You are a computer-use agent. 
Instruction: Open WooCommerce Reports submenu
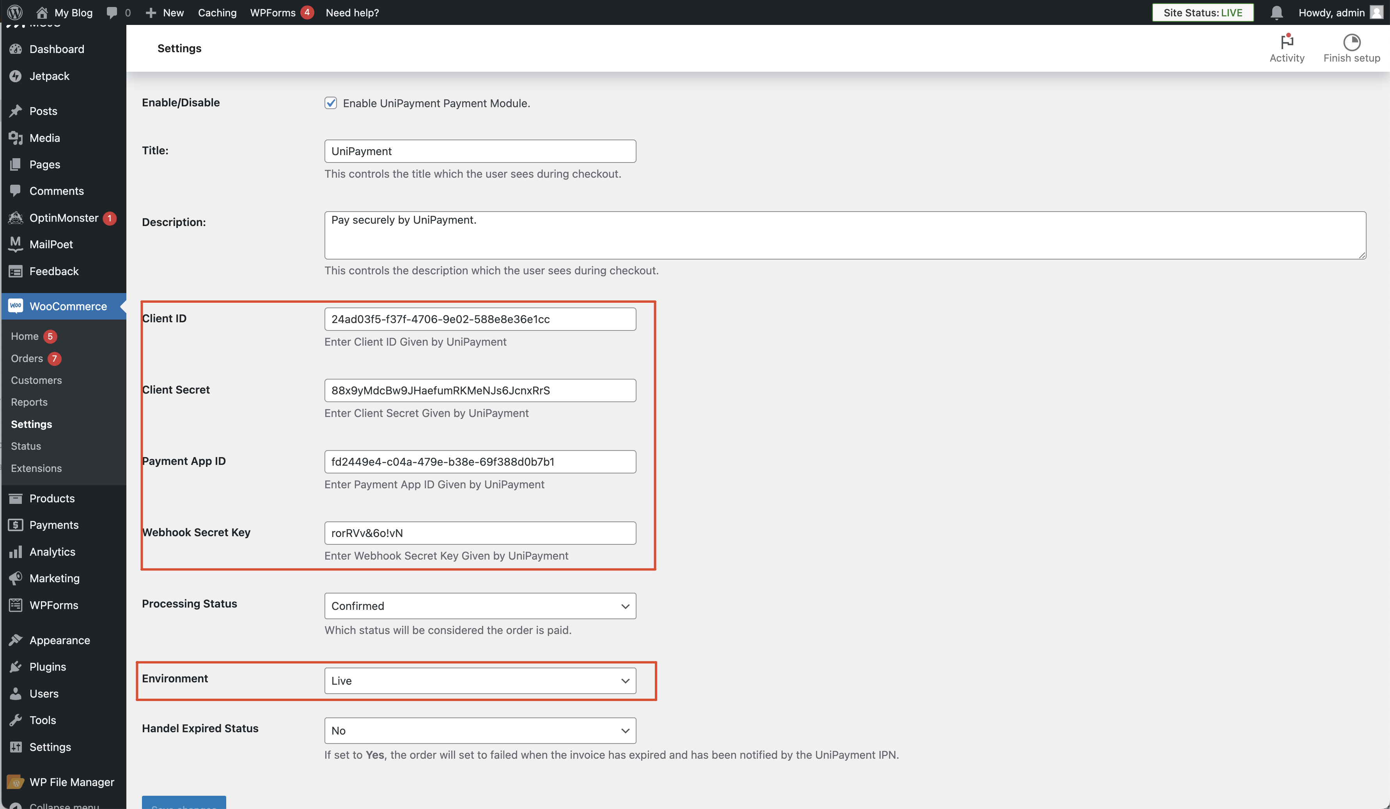click(x=29, y=402)
